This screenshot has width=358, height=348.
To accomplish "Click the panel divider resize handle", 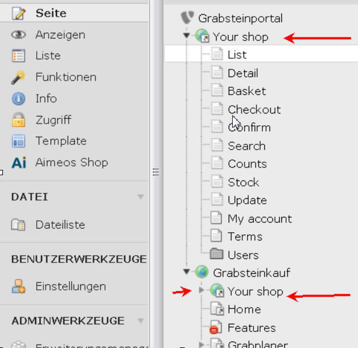I will pos(156,172).
